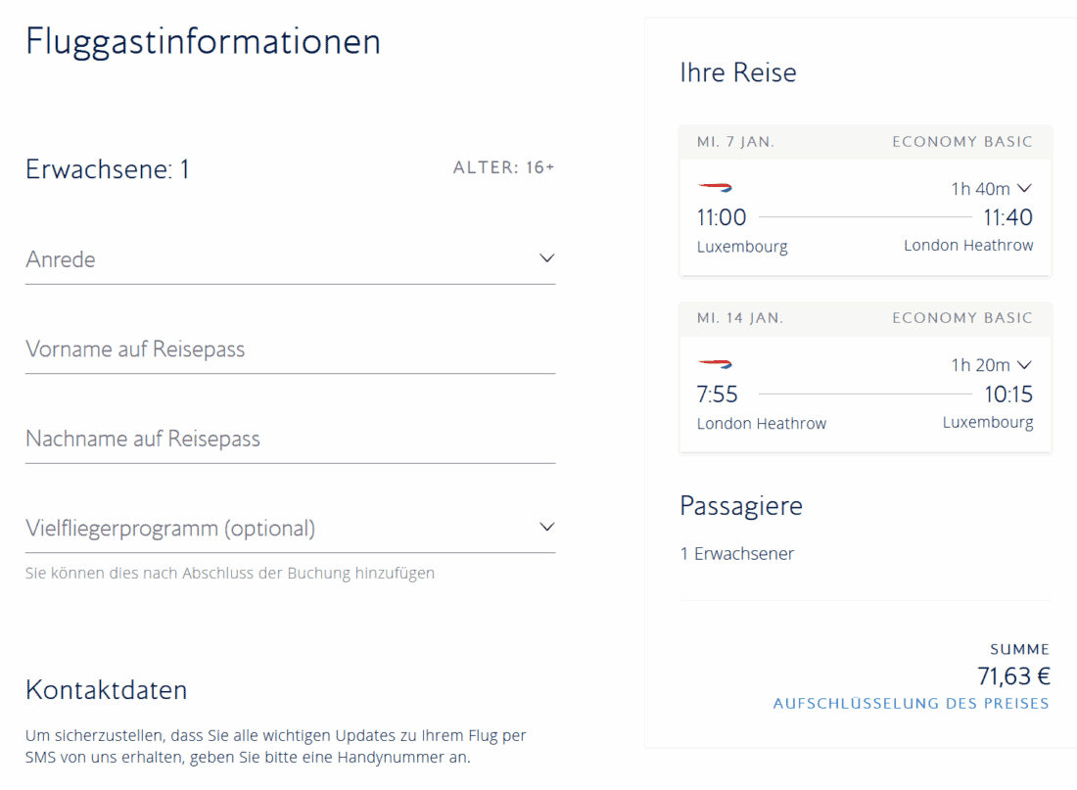The image size is (1077, 790).
Task: Click the Ihre Reise heading
Action: [737, 72]
